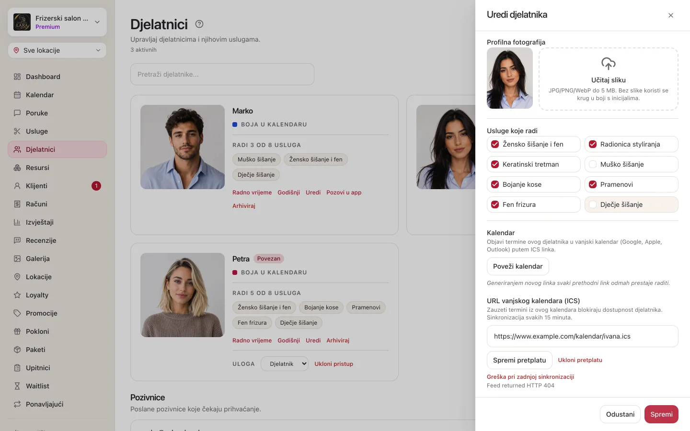This screenshot has height=431, width=690.
Task: Select Ponavljajući in the sidebar
Action: tap(57, 404)
